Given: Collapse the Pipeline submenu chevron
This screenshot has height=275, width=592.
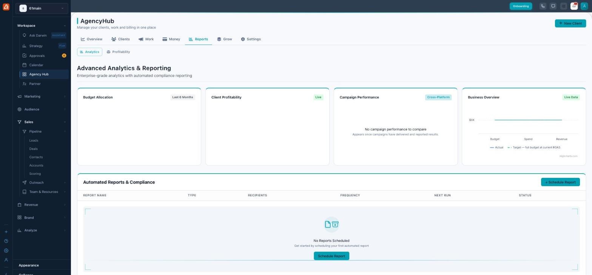Looking at the screenshot, I should pos(65,131).
